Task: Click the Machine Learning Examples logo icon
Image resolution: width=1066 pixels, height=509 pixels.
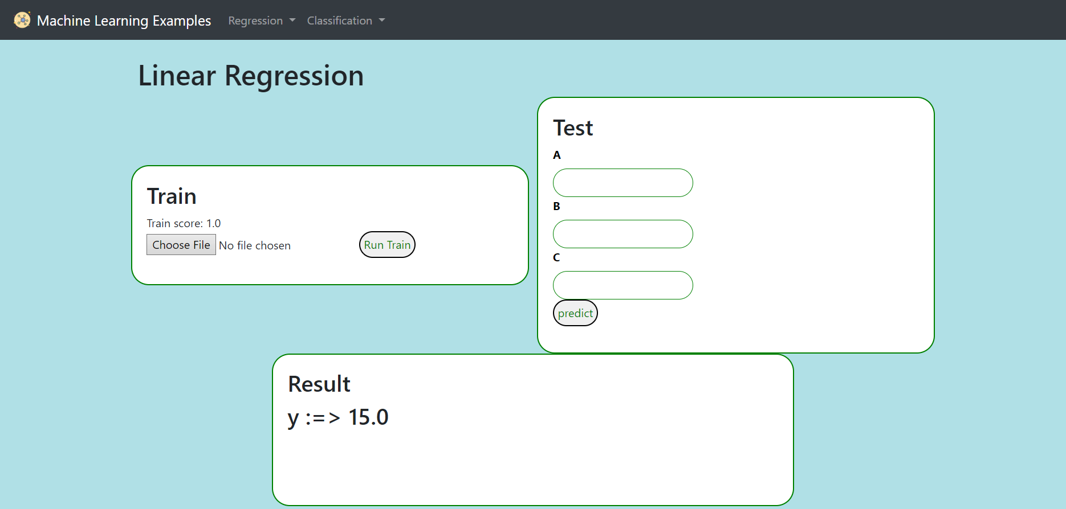Action: point(22,20)
